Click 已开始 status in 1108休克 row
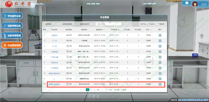Viewport: 209px width, 102px height. 148,68
